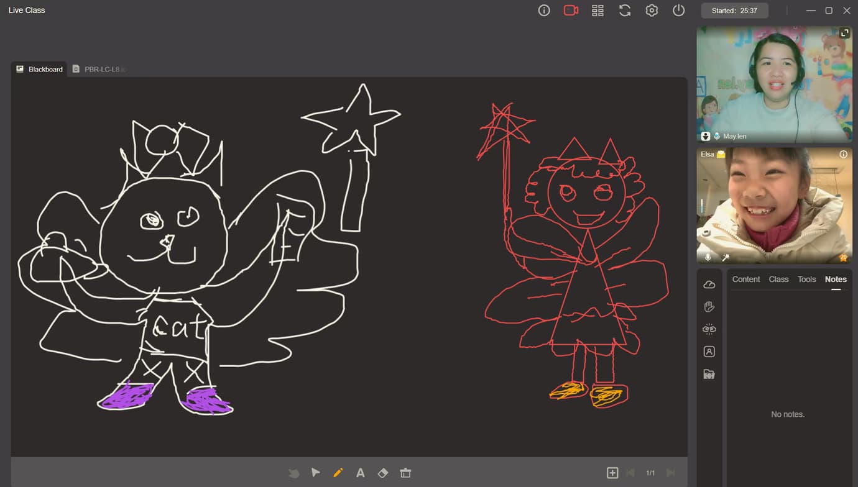Click the refresh sync icon
Viewport: 858px width, 487px height.
(x=625, y=11)
